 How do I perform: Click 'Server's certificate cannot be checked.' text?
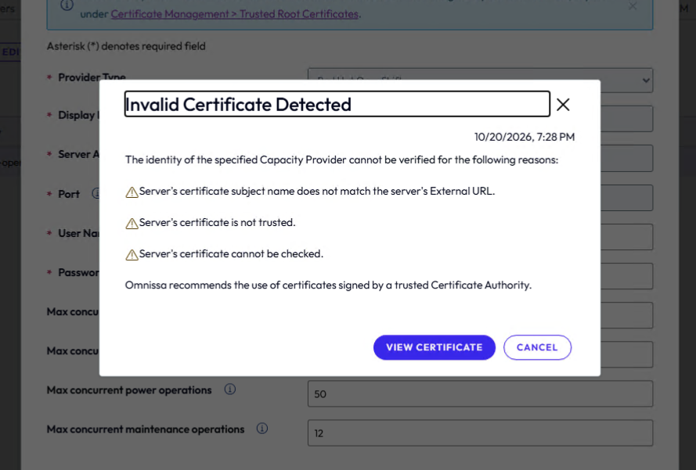tap(231, 253)
